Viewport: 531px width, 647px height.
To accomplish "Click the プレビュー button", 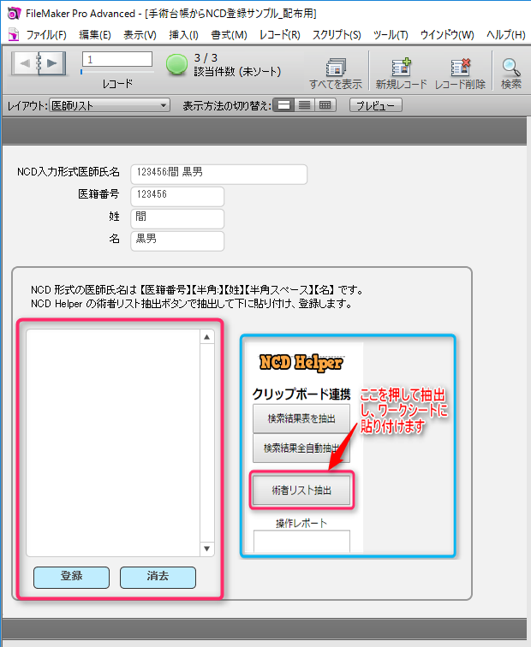I will point(375,105).
